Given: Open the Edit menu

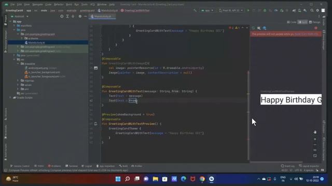Looking at the screenshot, I should click(19, 5).
